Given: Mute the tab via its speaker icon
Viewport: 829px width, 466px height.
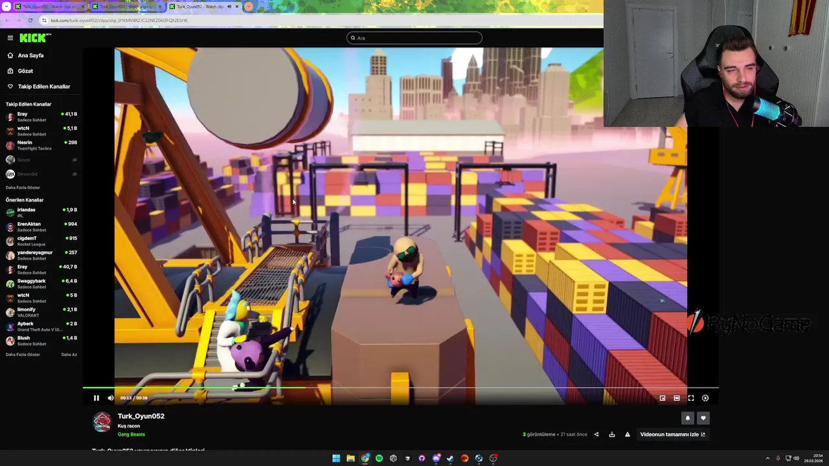Looking at the screenshot, I should pos(229,6).
